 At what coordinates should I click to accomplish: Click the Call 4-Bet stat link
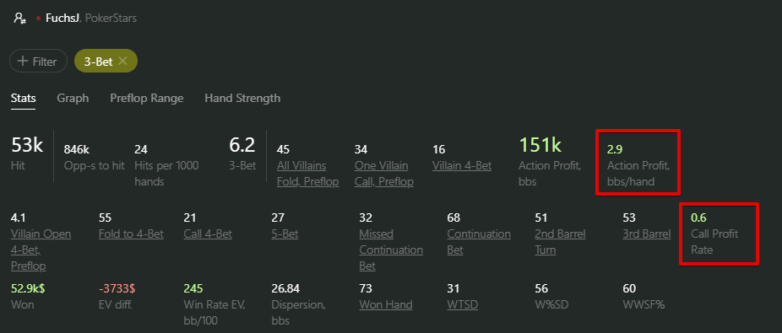pos(208,234)
